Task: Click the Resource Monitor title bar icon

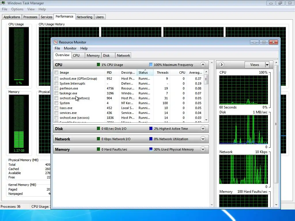Action: [56, 42]
